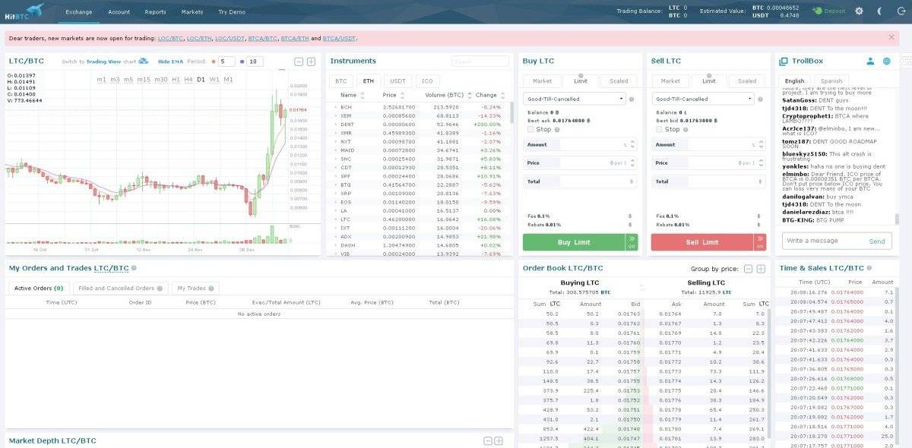Image resolution: width=912 pixels, height=448 pixels.
Task: Enable Stop checkbox in Buy LTC
Action: [531, 129]
